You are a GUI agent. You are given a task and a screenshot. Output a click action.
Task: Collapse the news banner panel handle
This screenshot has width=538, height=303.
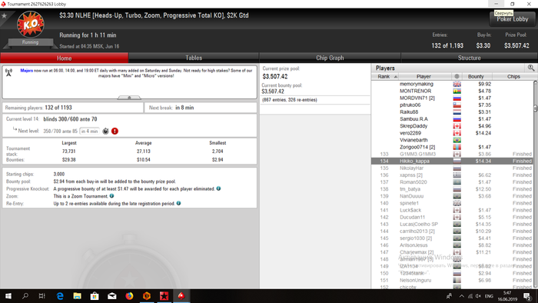pos(129,98)
